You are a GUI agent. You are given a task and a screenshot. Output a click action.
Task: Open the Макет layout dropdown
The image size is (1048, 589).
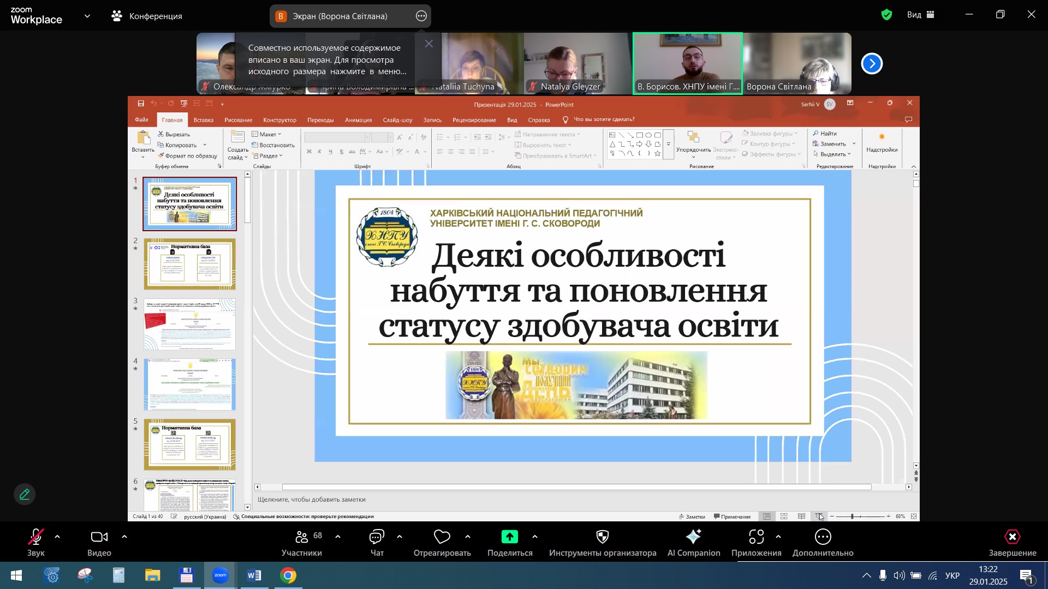pos(266,134)
